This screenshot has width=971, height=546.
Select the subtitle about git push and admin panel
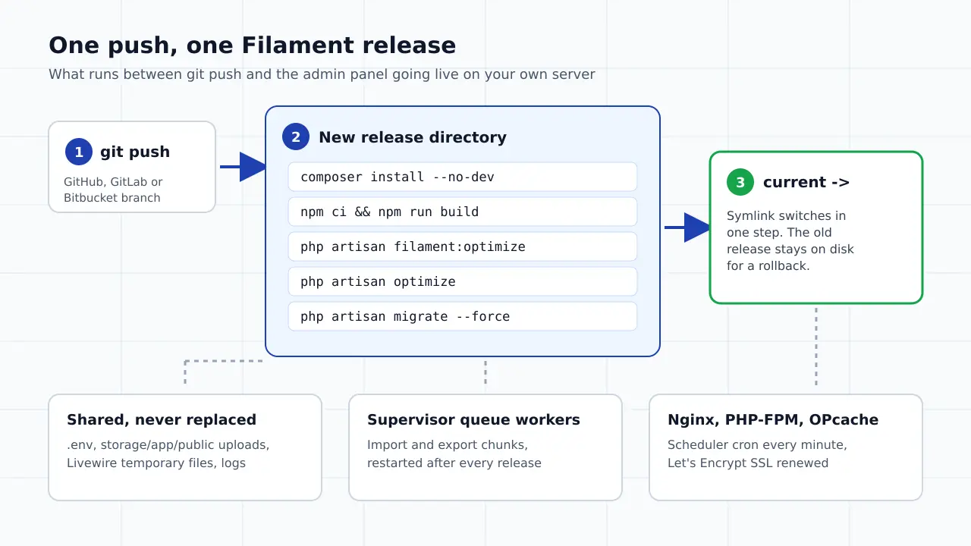click(x=322, y=74)
